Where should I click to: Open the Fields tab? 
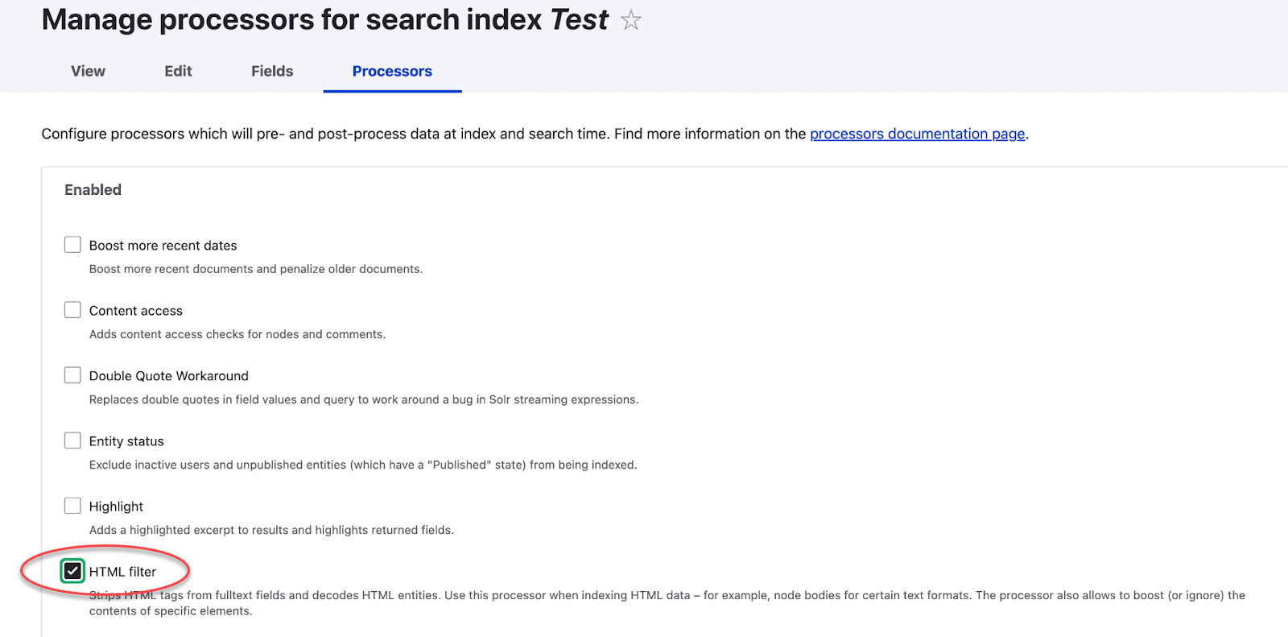tap(271, 71)
